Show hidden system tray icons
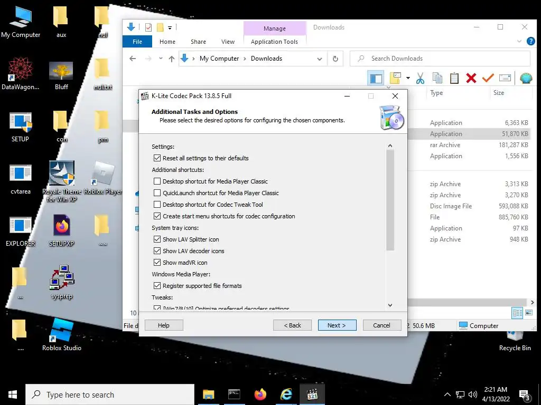 (447, 394)
